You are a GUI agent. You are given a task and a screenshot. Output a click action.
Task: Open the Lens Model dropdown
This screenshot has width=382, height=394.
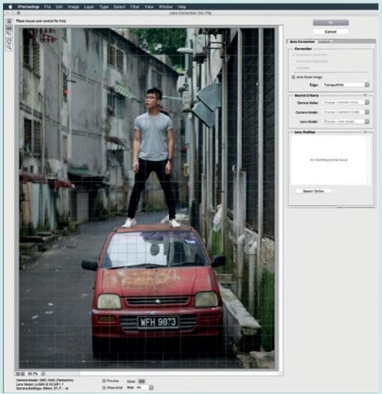click(345, 122)
